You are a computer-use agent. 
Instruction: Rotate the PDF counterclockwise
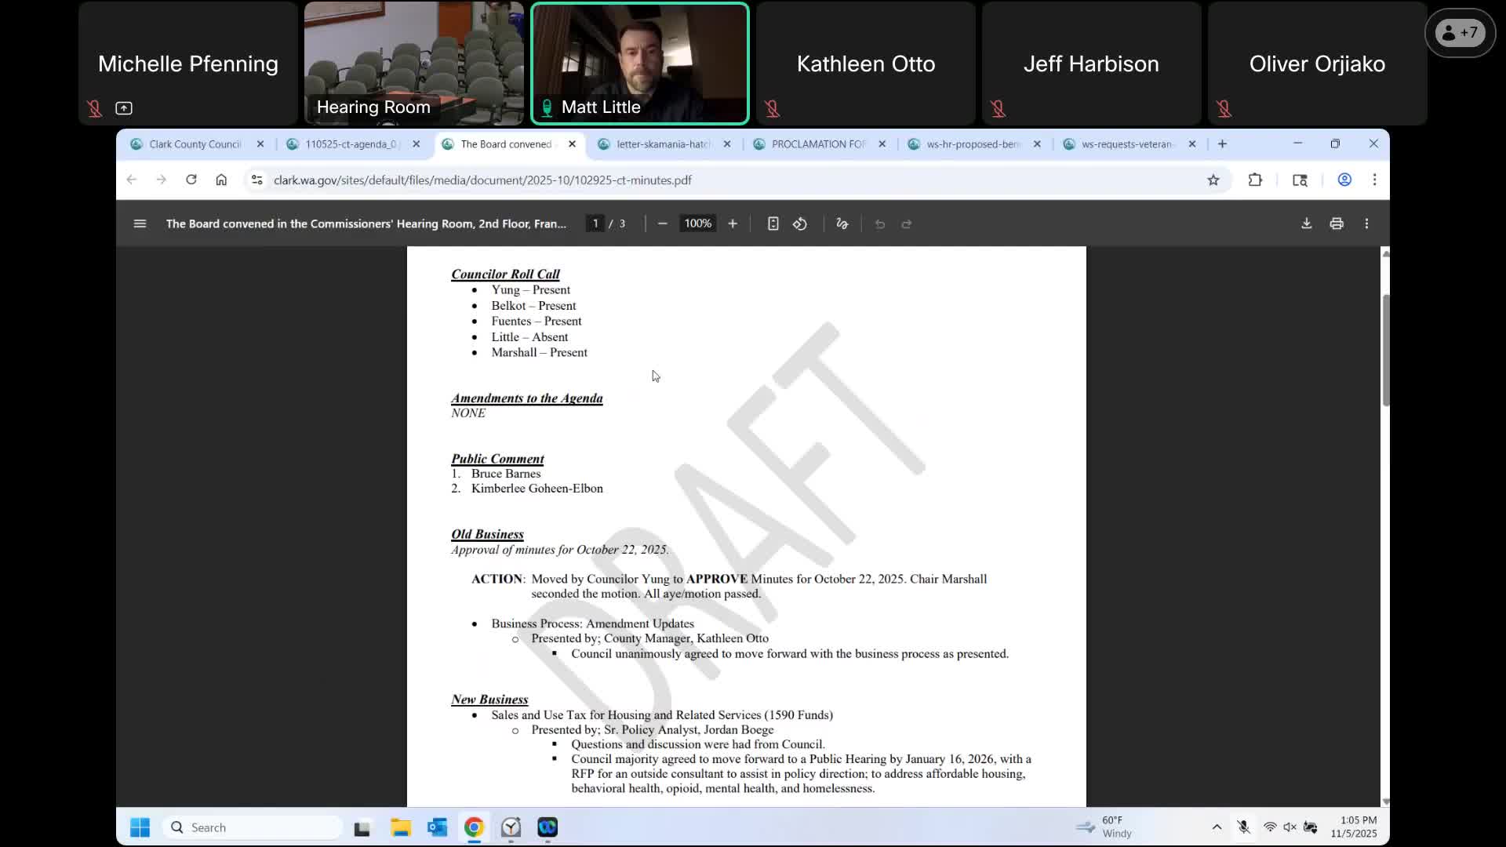[800, 224]
